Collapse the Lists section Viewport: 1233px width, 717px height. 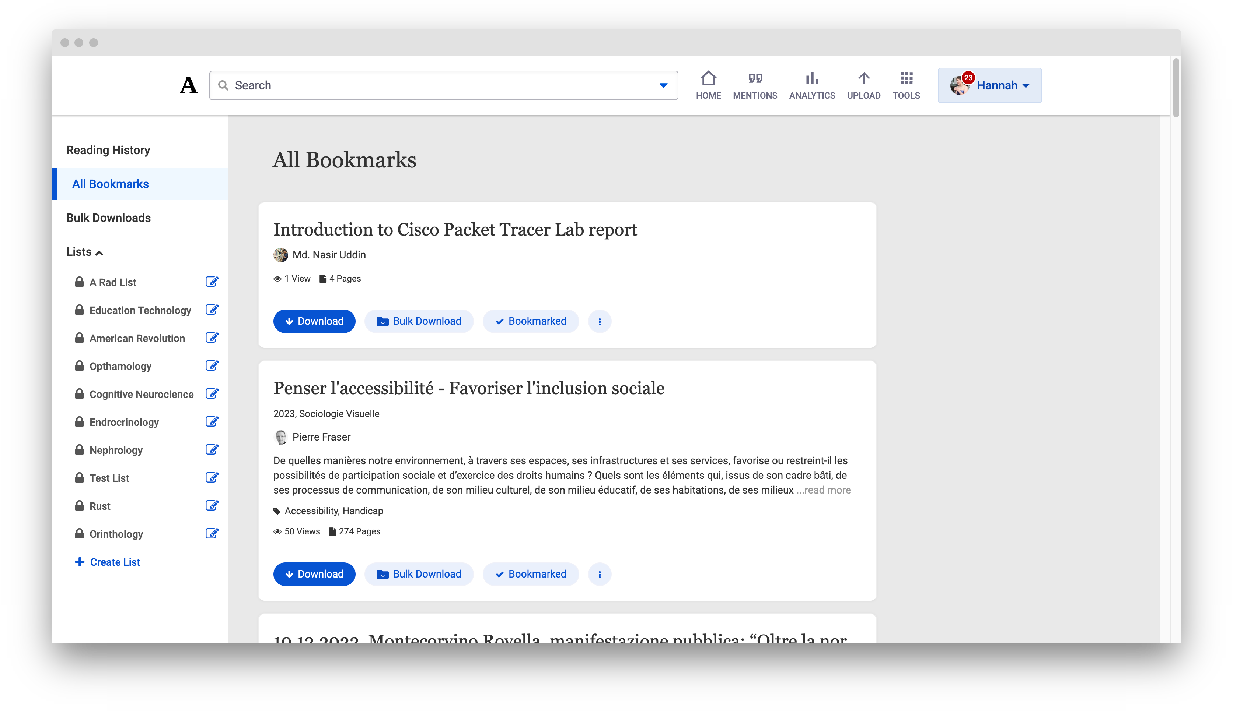pos(85,252)
